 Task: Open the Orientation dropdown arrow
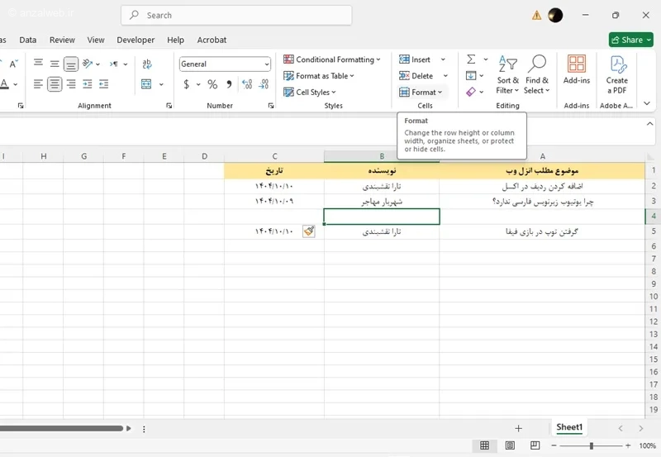pos(97,64)
